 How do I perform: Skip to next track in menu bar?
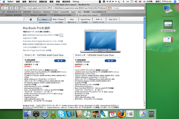pyautogui.click(x=113, y=1)
